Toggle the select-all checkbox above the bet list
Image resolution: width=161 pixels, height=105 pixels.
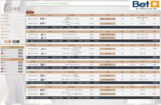tap(27, 8)
